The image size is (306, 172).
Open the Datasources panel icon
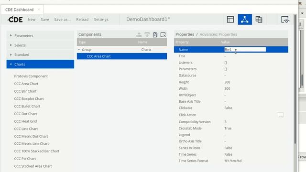click(x=259, y=20)
